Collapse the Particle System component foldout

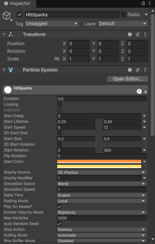click(4, 70)
